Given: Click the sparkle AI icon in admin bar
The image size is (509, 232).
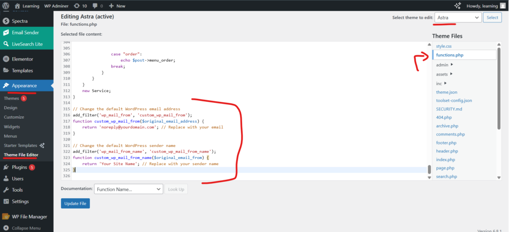Looking at the screenshot, I should tap(457, 6).
